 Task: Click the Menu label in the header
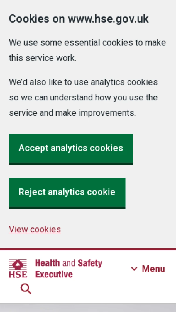click(153, 269)
